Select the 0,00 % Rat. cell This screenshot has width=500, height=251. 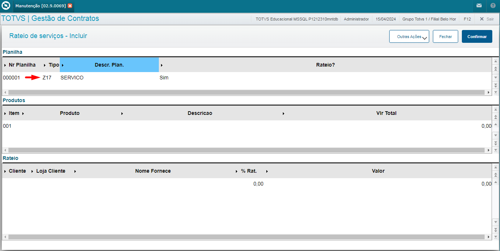coord(258,184)
